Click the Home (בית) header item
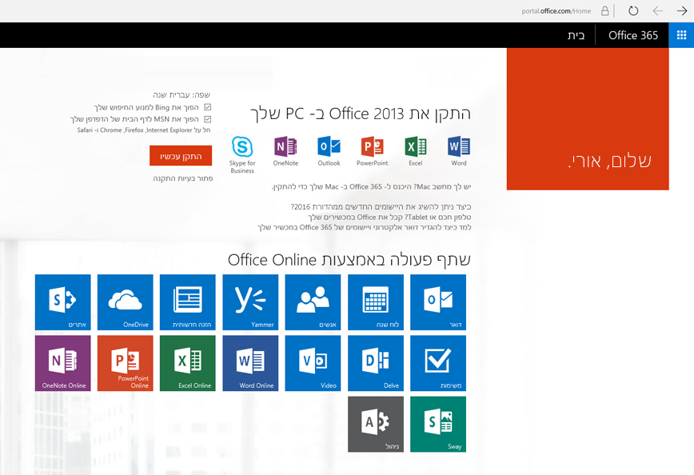This screenshot has width=694, height=475. pos(576,35)
